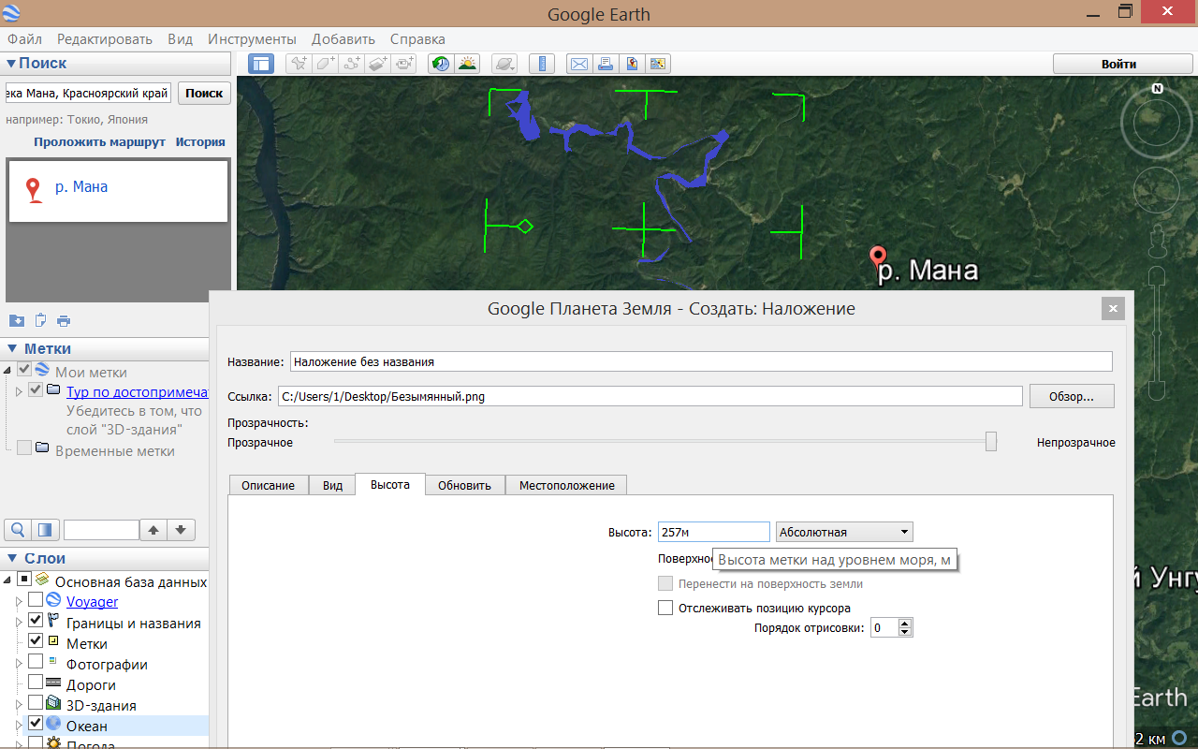Click the Add Image Overlay toolbar icon
The height and width of the screenshot is (749, 1198).
pos(378,64)
